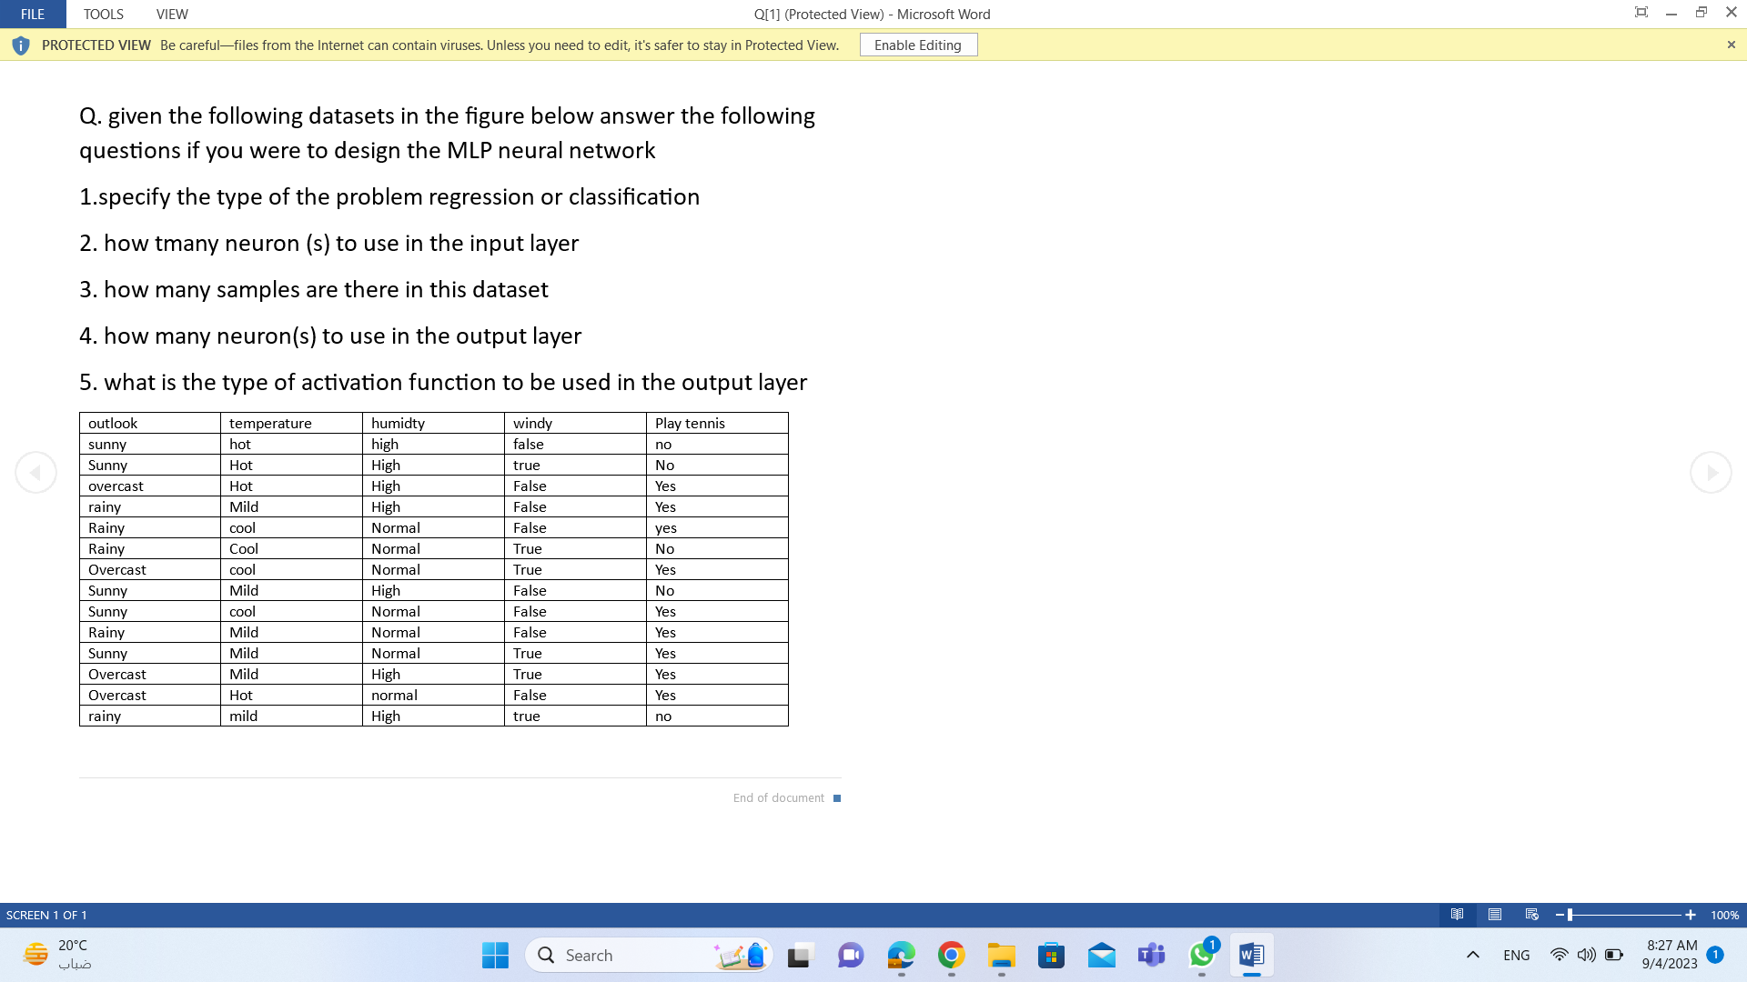Open Google Chrome from the taskbar

click(x=951, y=956)
